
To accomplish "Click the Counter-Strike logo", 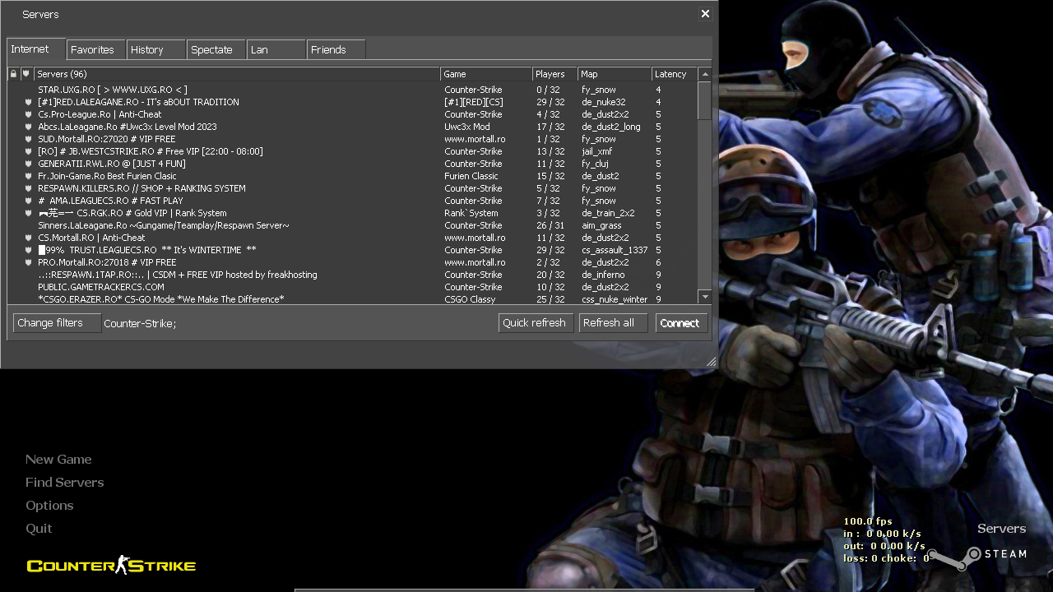I will coord(110,565).
